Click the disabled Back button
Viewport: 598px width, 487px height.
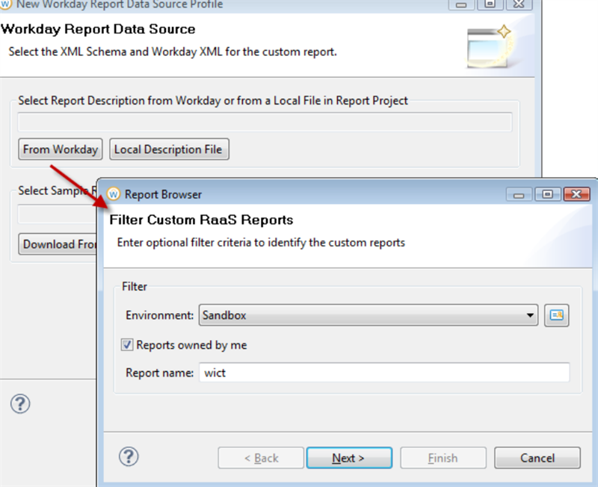(x=261, y=458)
